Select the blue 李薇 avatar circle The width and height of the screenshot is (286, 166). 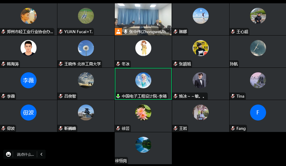(x=28, y=80)
